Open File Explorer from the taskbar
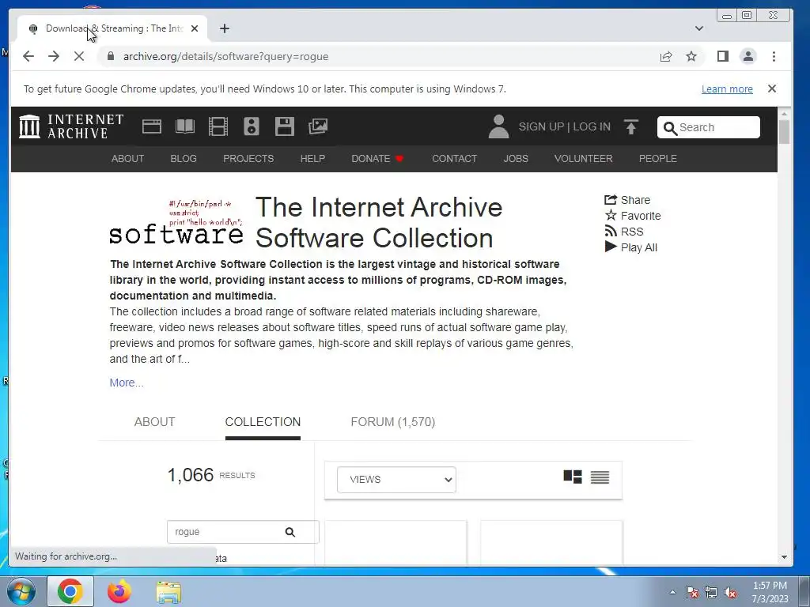This screenshot has height=607, width=810. pyautogui.click(x=168, y=593)
